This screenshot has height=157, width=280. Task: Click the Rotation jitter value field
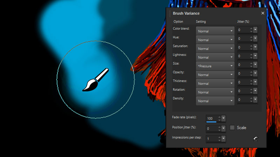pyautogui.click(x=243, y=91)
